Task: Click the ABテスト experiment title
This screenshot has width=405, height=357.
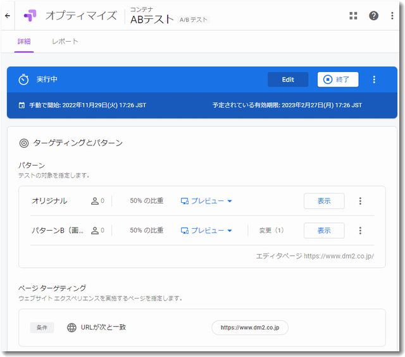Action: [152, 20]
